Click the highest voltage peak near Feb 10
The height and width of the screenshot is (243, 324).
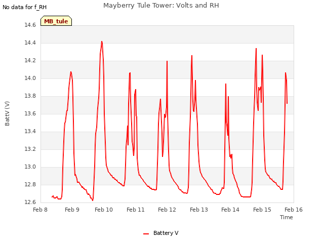(x=102, y=42)
